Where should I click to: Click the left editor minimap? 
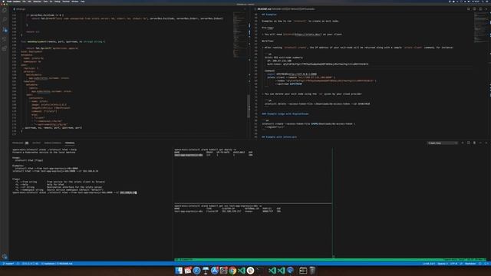[240, 34]
